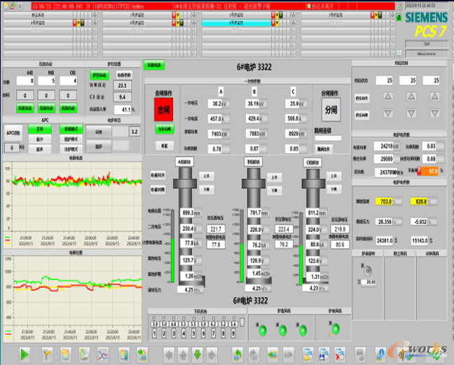This screenshot has width=454, height=365.
Task: Click the green play arrow in the bottom toolbar
Action: (x=25, y=355)
